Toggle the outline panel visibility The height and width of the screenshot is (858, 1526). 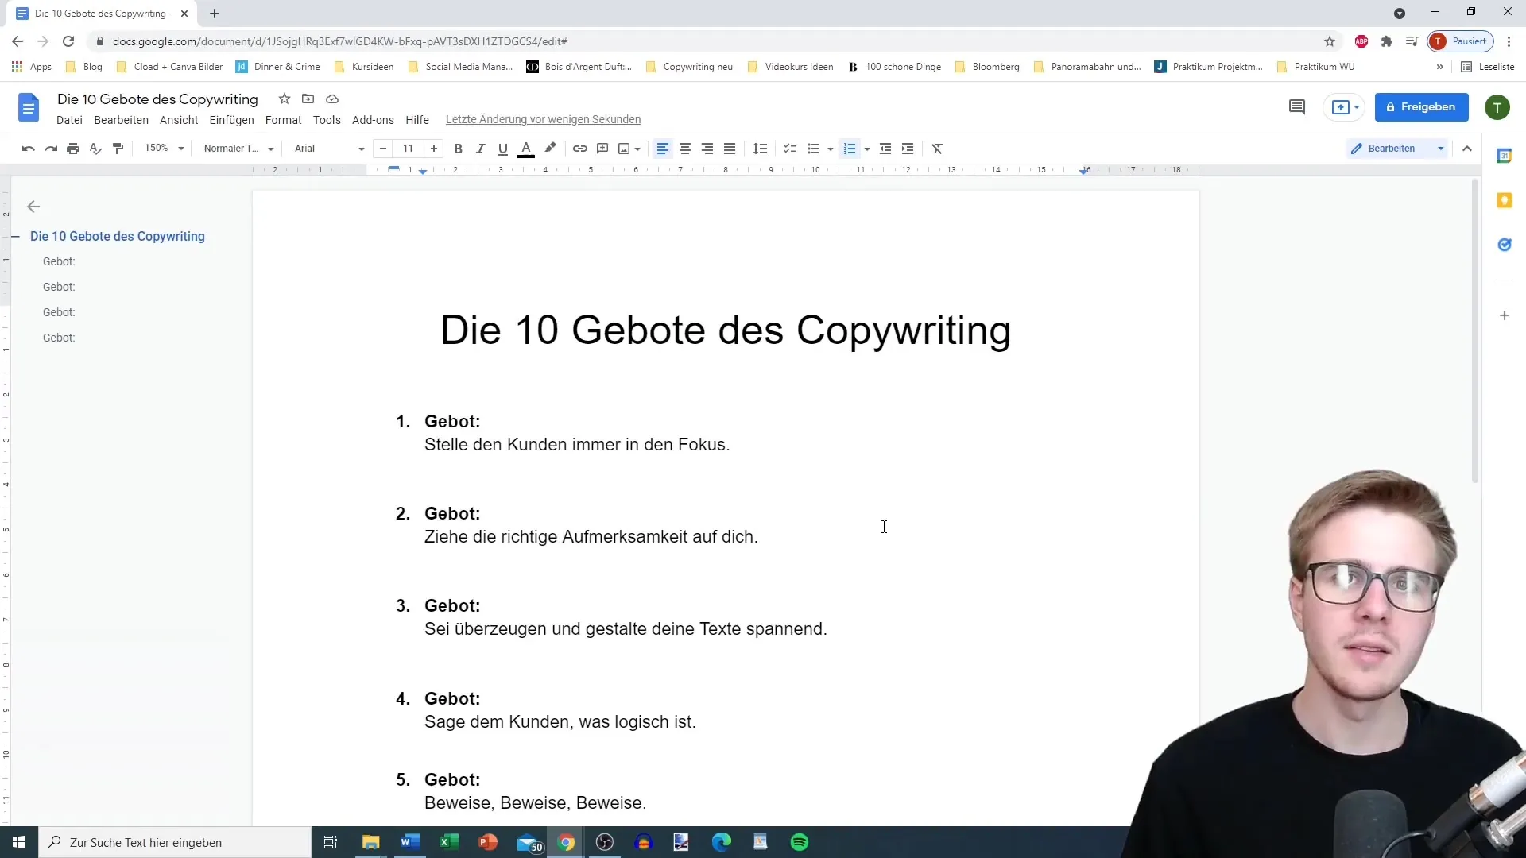pos(33,207)
